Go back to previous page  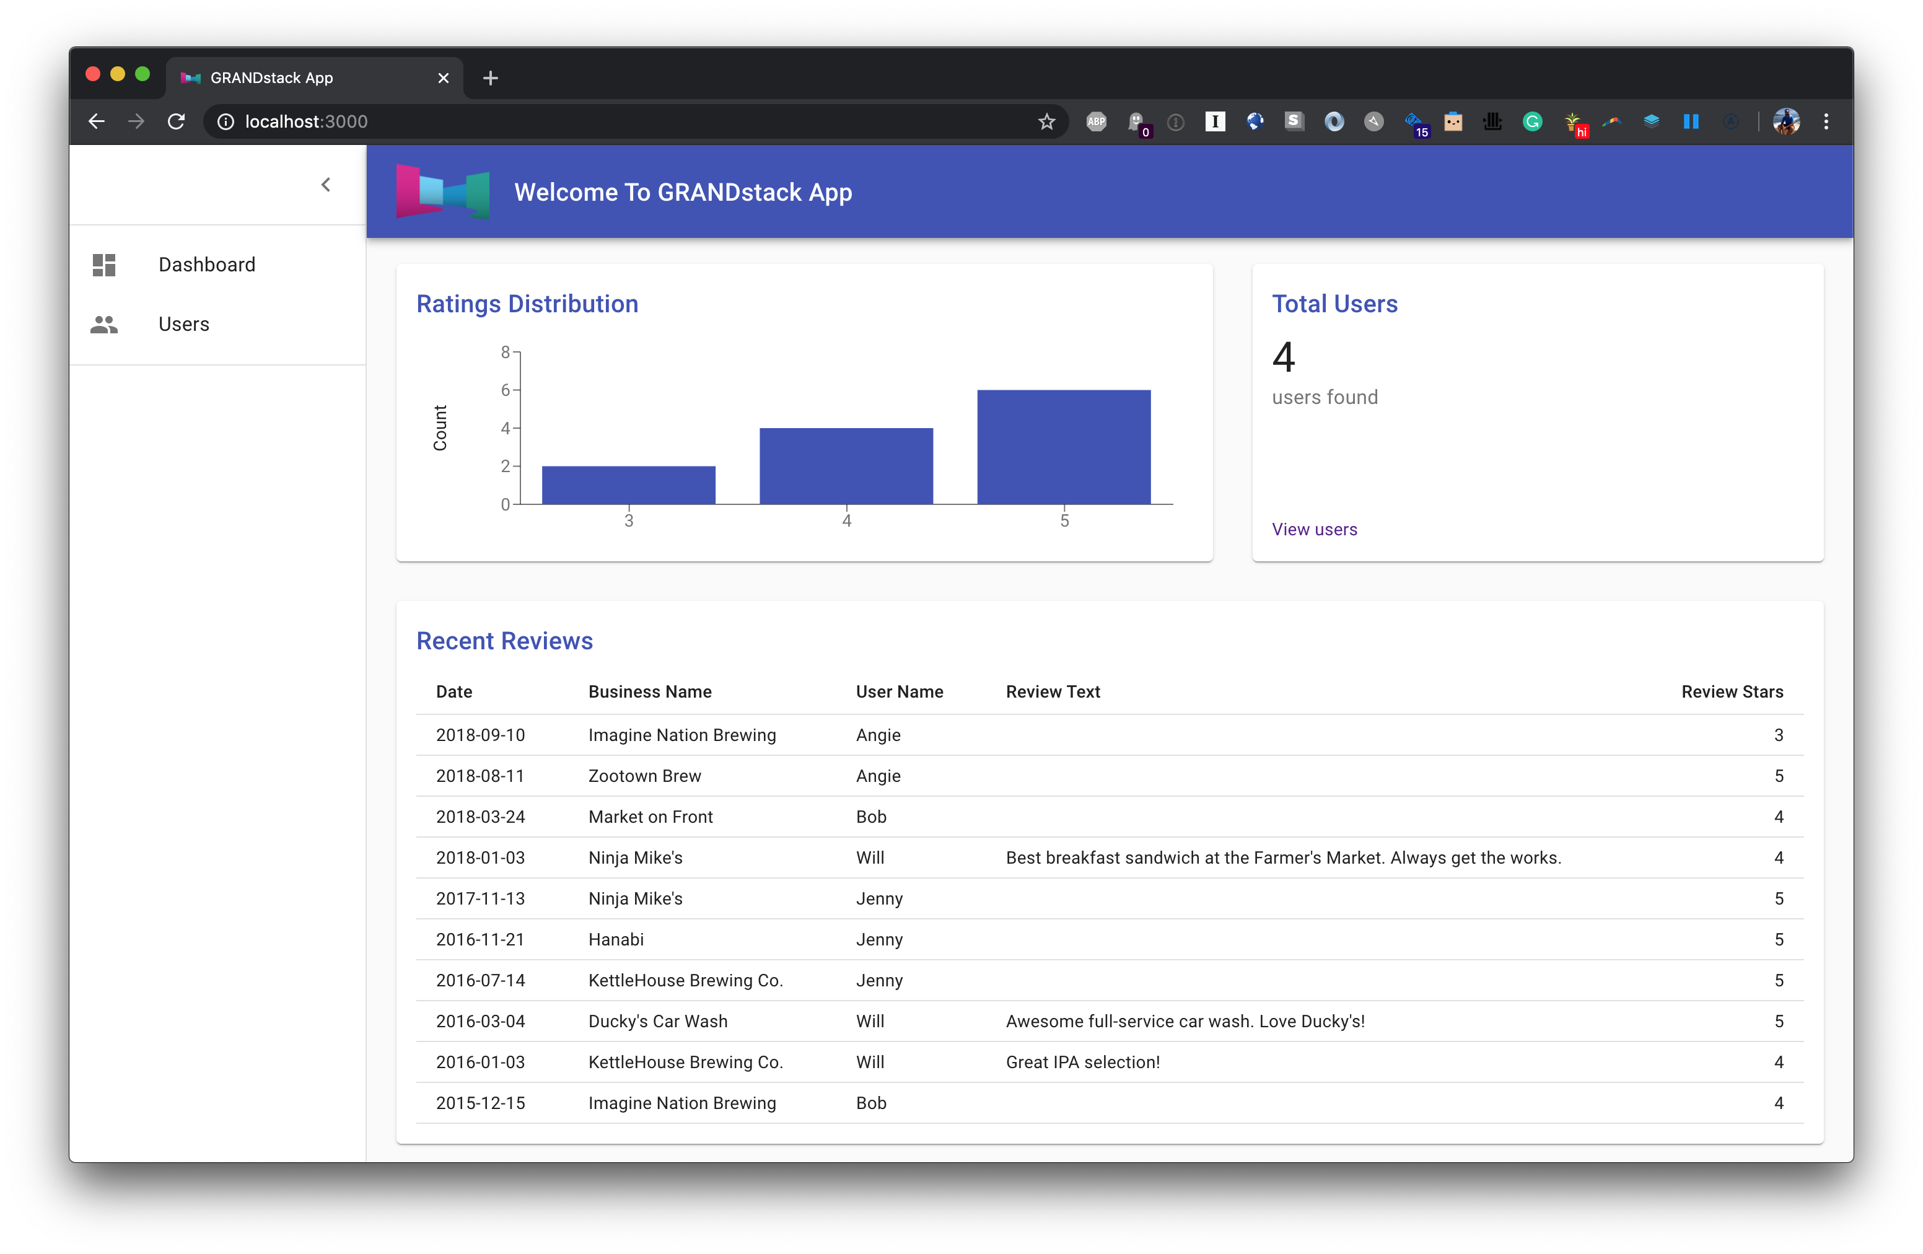coord(97,122)
